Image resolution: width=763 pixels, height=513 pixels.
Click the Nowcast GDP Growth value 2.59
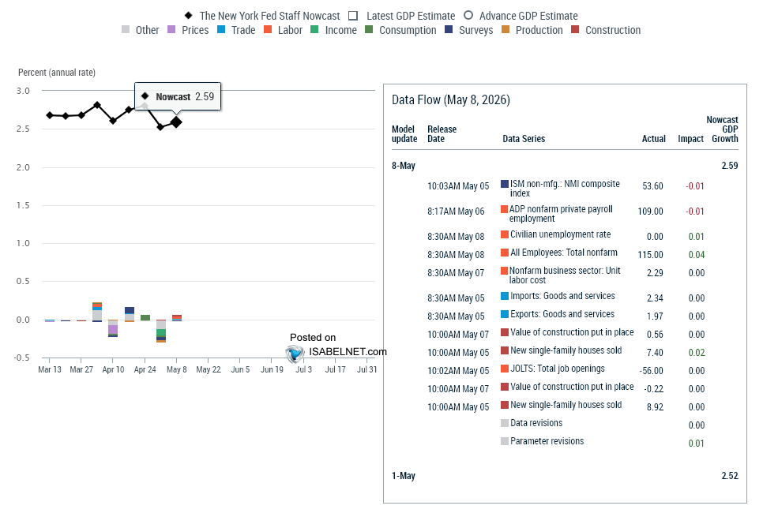point(729,166)
